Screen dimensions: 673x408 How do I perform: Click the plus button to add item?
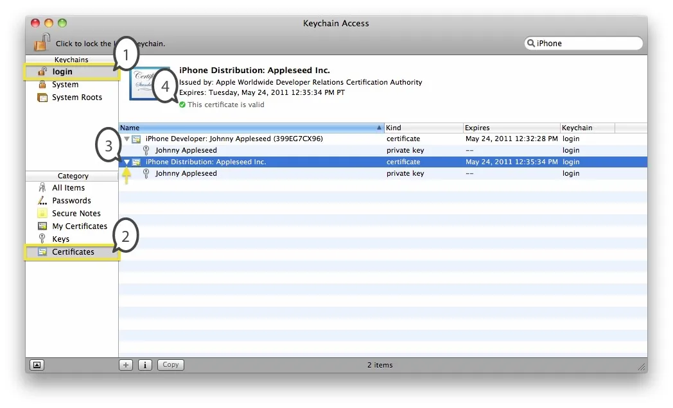[x=126, y=365]
